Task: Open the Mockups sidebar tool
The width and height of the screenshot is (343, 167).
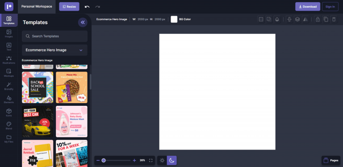Action: pos(9,73)
